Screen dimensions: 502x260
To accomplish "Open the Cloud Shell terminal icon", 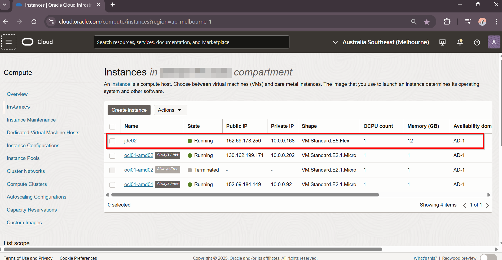I will (x=442, y=42).
